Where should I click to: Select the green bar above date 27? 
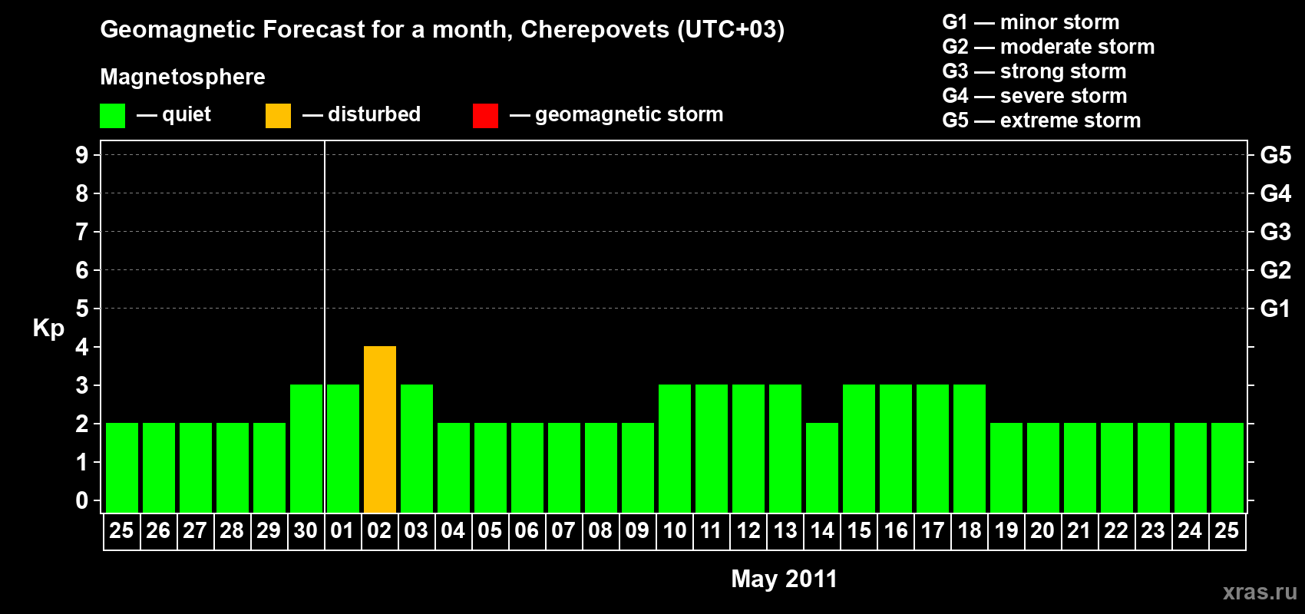pyautogui.click(x=196, y=467)
